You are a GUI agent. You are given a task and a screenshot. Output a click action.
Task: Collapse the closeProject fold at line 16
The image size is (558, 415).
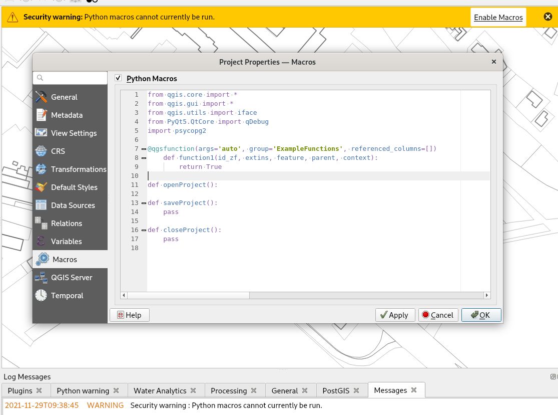pos(144,230)
